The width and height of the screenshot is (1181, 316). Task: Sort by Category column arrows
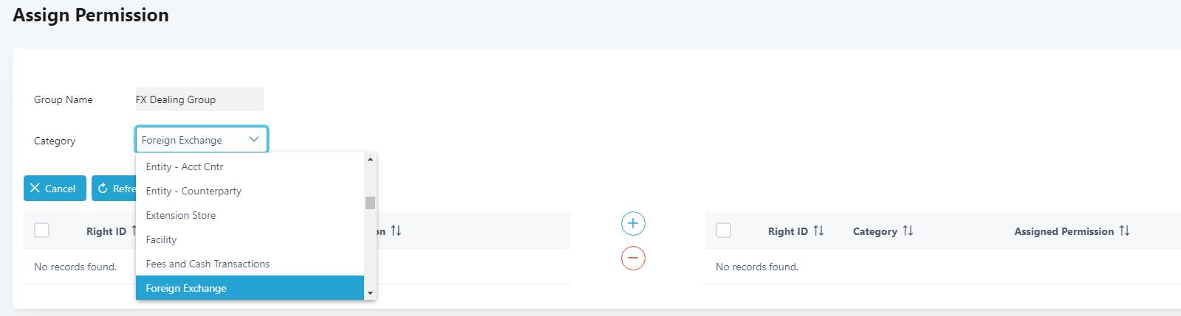point(908,231)
